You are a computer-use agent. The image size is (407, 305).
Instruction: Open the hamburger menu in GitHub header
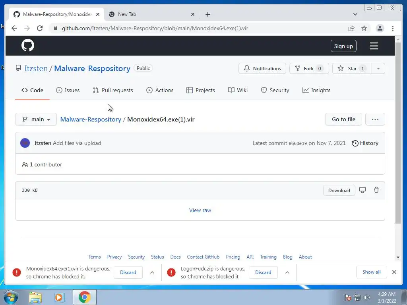[x=374, y=46]
